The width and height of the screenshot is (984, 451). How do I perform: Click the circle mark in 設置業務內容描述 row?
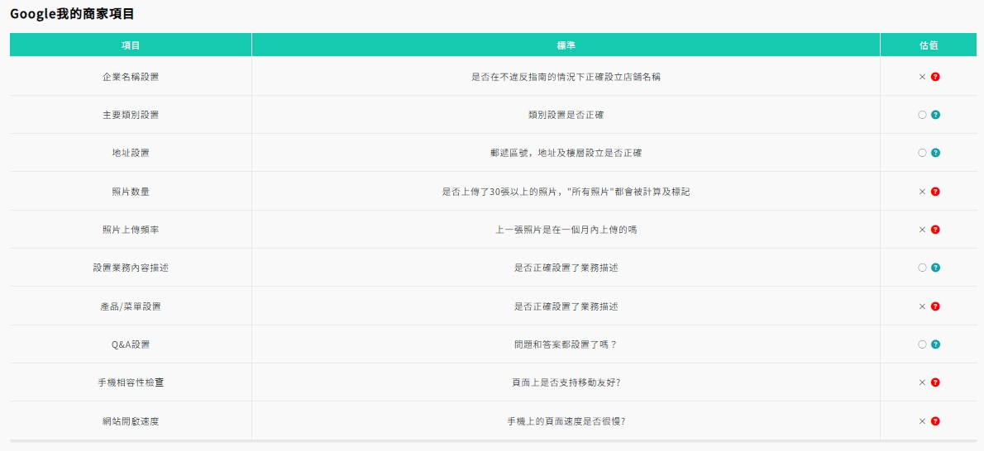pos(922,268)
